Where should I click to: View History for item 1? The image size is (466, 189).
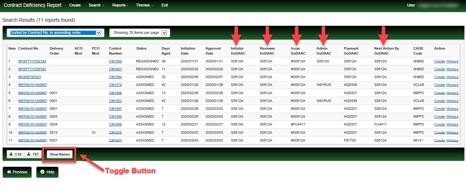point(452,61)
